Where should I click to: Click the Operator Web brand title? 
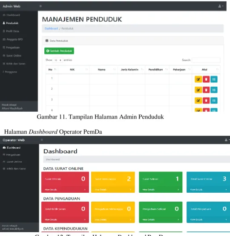(x=14, y=140)
